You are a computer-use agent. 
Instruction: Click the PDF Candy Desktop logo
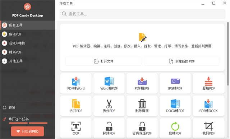coord(27,6)
